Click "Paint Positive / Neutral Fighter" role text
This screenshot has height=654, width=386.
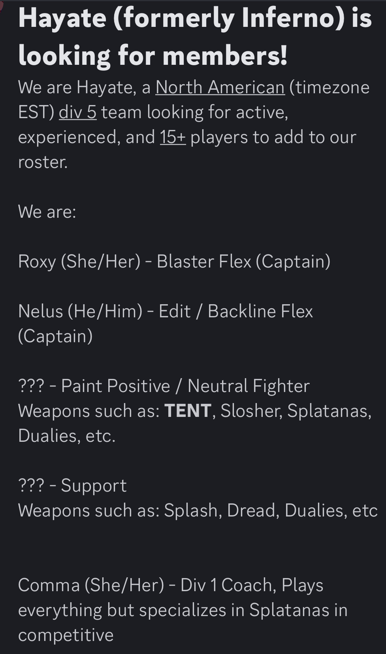[x=185, y=386]
